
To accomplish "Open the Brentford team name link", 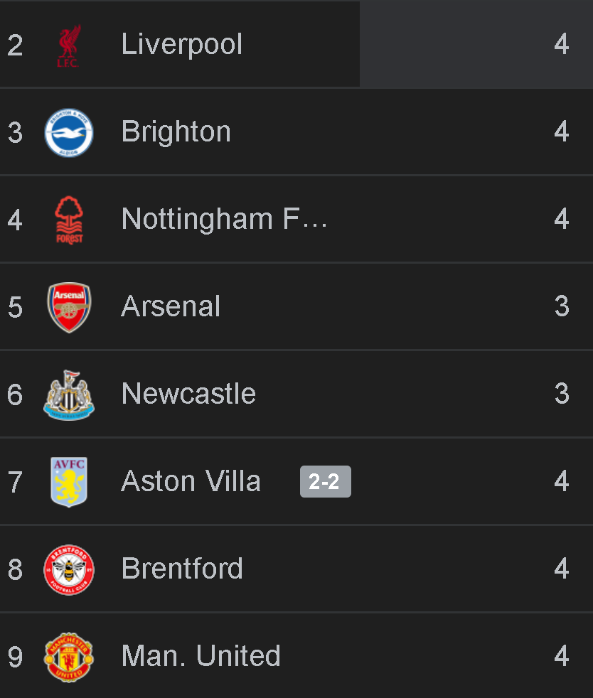I will pos(182,568).
